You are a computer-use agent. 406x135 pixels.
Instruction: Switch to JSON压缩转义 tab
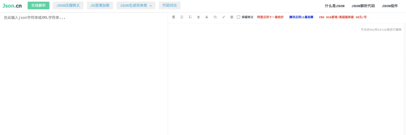(68, 5)
